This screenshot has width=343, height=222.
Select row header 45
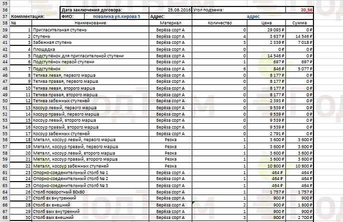[x=5, y=69]
